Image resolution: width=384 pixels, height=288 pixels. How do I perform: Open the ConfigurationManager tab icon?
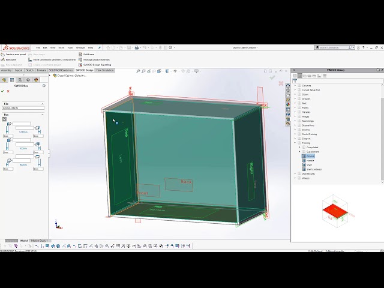20,80
